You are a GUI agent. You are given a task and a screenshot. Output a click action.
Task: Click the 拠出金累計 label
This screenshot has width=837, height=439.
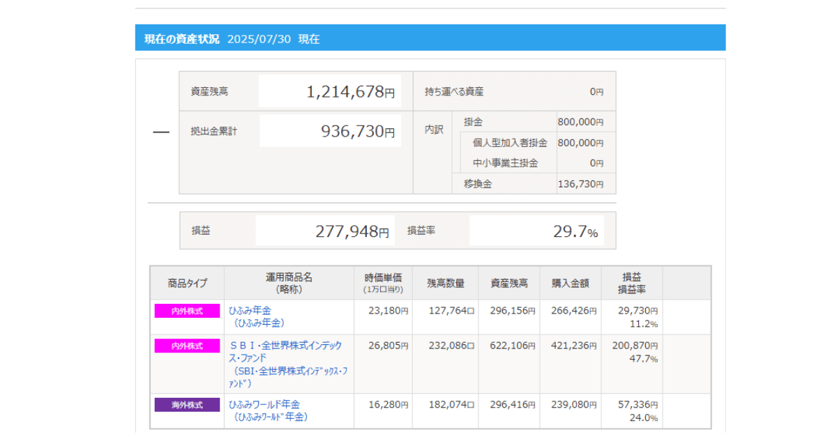(x=214, y=131)
